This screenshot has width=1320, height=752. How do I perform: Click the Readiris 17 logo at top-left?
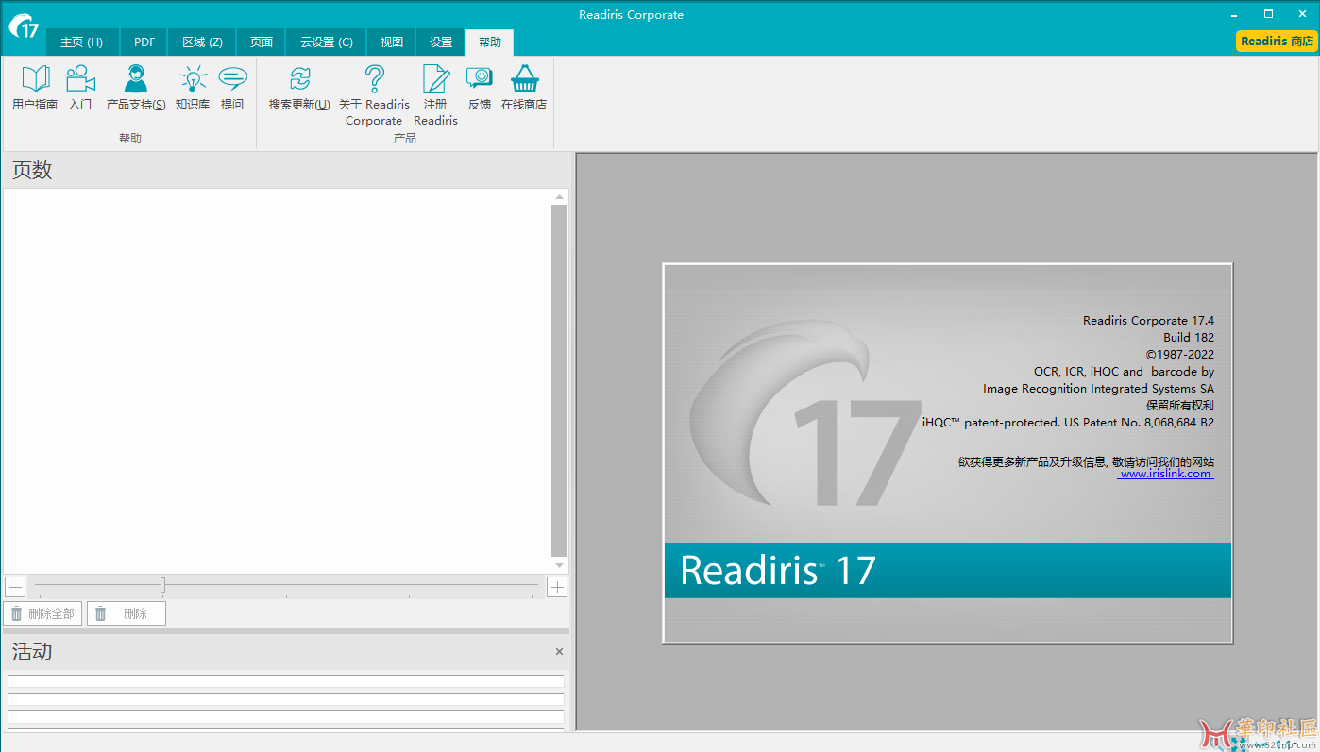tap(24, 26)
